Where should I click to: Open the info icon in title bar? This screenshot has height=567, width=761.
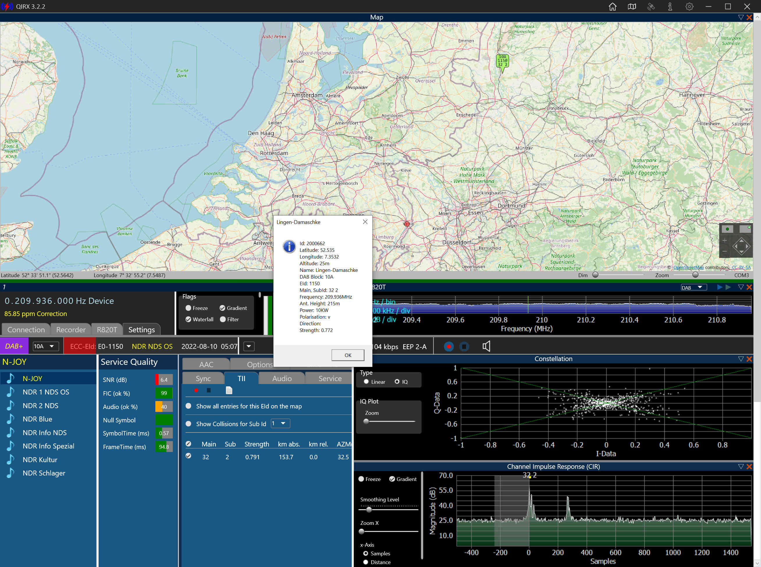[x=670, y=6]
